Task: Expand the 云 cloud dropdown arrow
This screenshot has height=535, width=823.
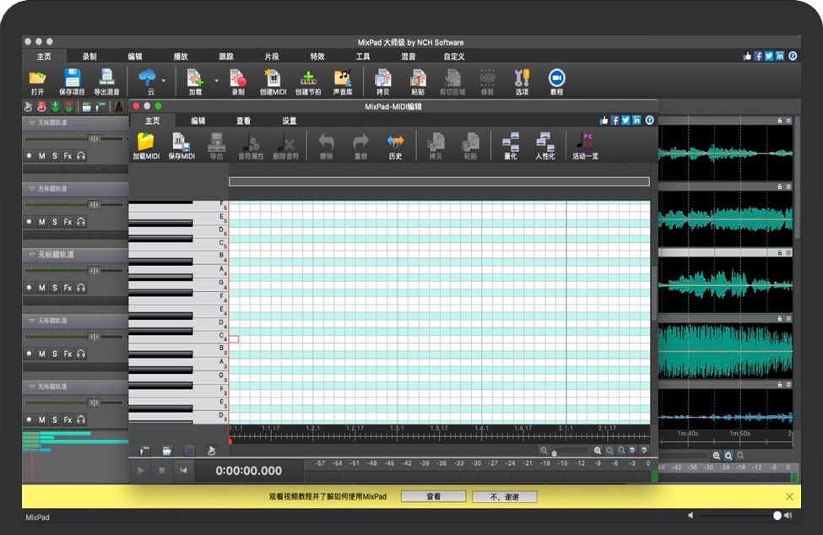Action: (164, 81)
